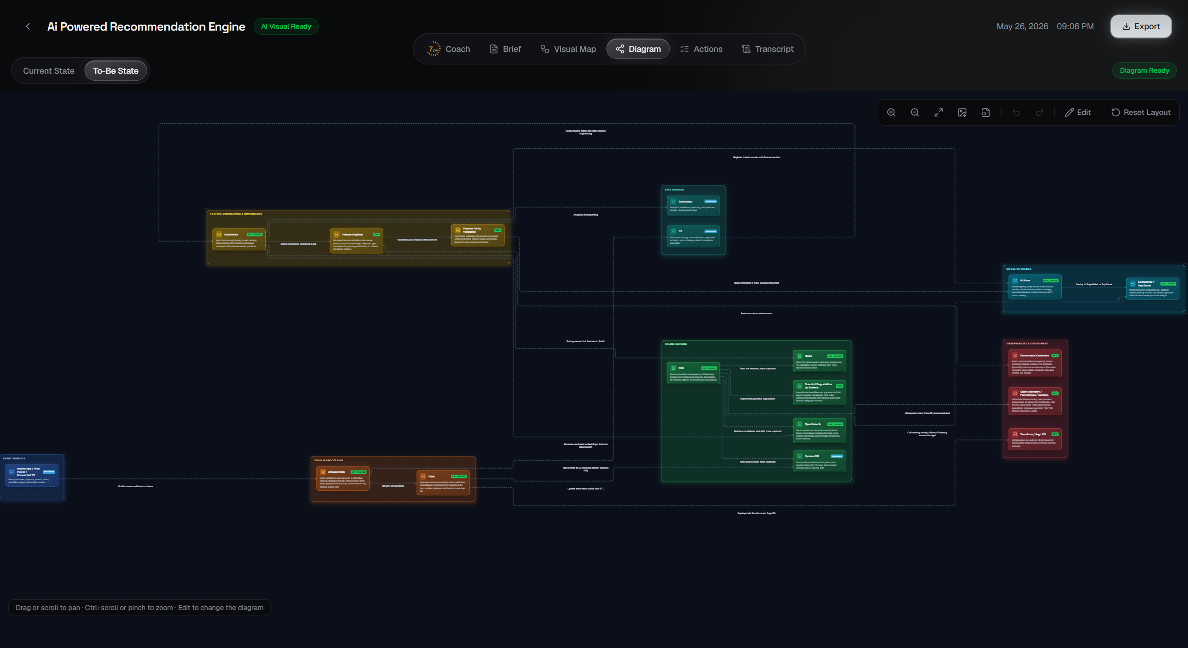Click the undo arrow
This screenshot has height=648, width=1188.
(x=1016, y=112)
